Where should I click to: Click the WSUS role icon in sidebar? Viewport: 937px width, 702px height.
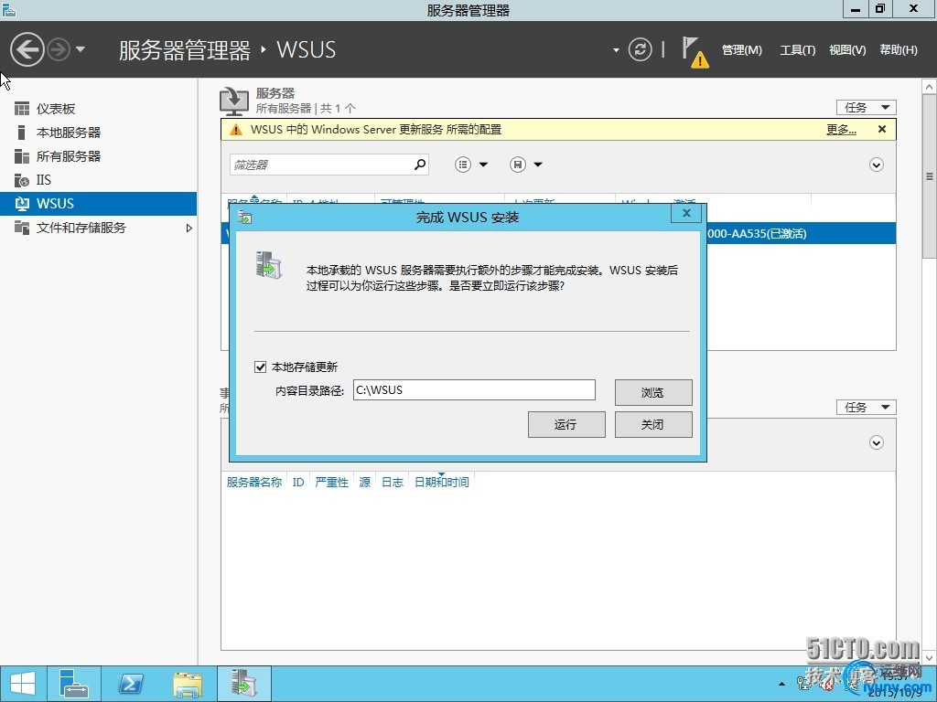coord(22,204)
